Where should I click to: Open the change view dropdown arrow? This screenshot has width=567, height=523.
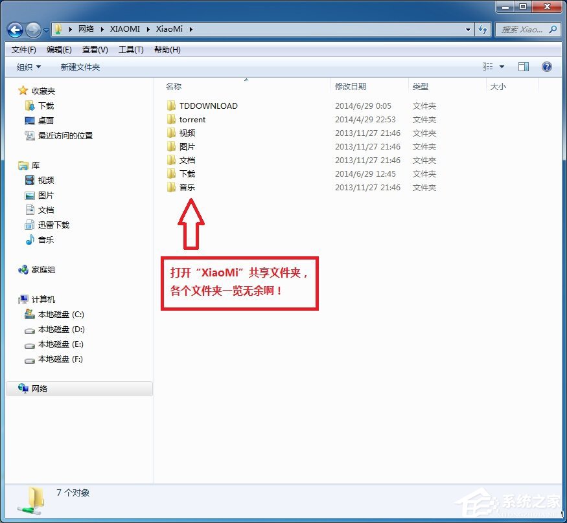(500, 66)
